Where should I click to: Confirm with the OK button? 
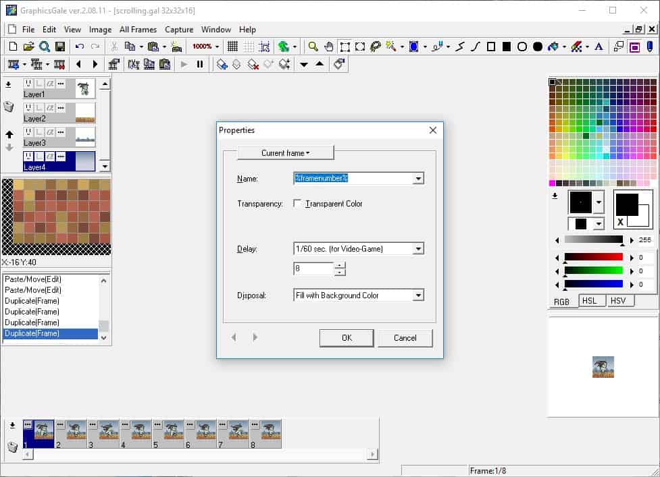click(347, 338)
